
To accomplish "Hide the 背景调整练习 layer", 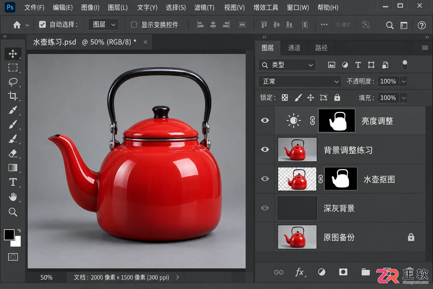I will (265, 150).
